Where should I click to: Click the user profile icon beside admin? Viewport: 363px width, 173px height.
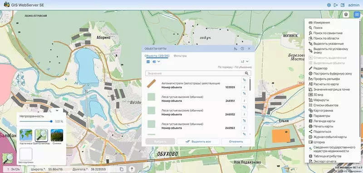pyautogui.click(x=343, y=5)
